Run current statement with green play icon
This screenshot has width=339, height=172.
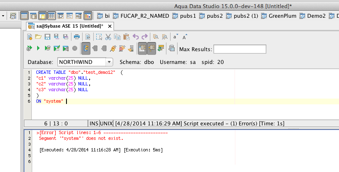(38, 48)
